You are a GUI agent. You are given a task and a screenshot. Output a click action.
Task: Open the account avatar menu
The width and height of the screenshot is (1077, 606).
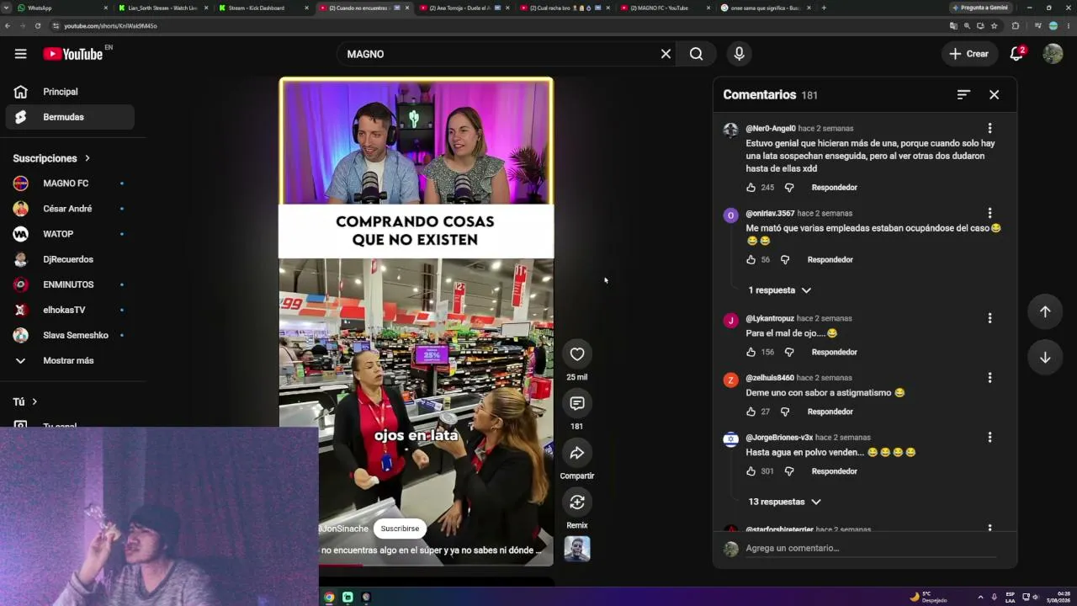tap(1053, 54)
